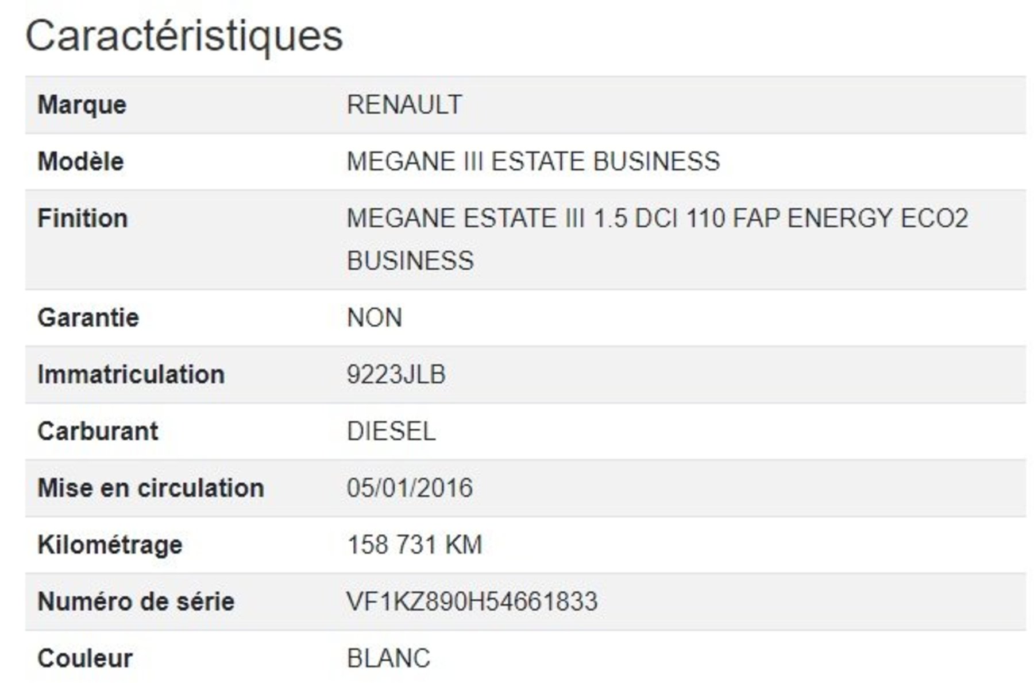
Task: Select the NON warranty value
Action: pos(375,318)
